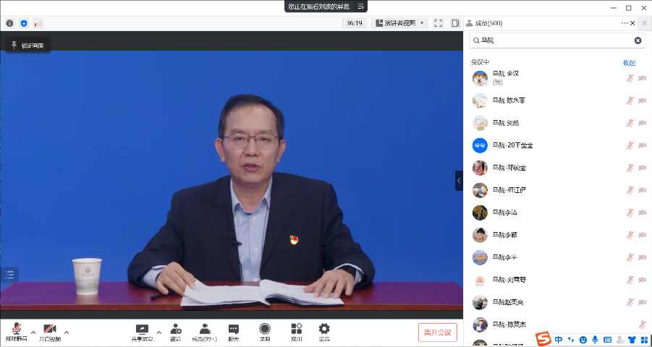Viewport: 652px width, 347px height.
Task: Toggle the 锁定画面 pin button
Action: tap(28, 46)
